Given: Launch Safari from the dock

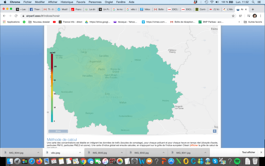Looking at the screenshot, I should (32, 161).
